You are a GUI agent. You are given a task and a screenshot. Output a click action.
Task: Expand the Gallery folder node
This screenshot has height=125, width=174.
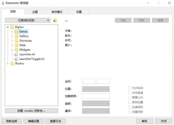pyautogui.click(x=12, y=36)
